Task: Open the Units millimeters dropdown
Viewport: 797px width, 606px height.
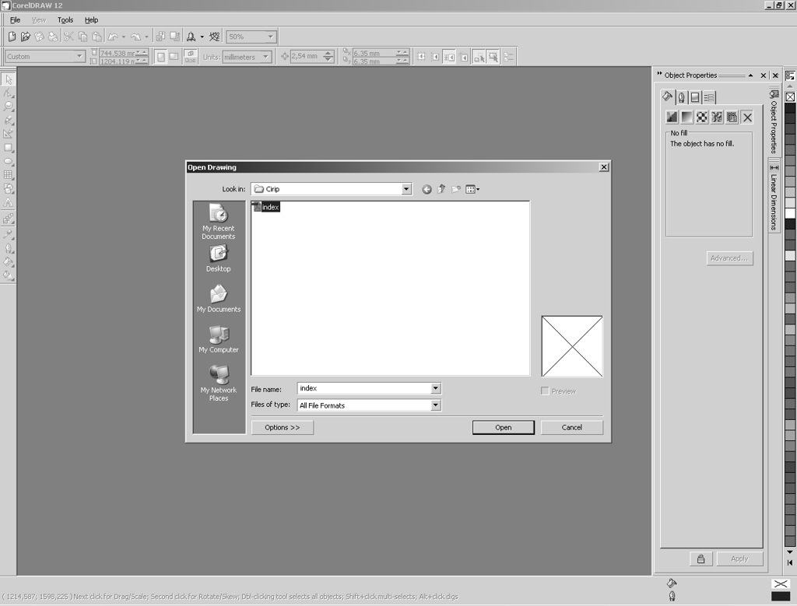Action: click(x=265, y=57)
